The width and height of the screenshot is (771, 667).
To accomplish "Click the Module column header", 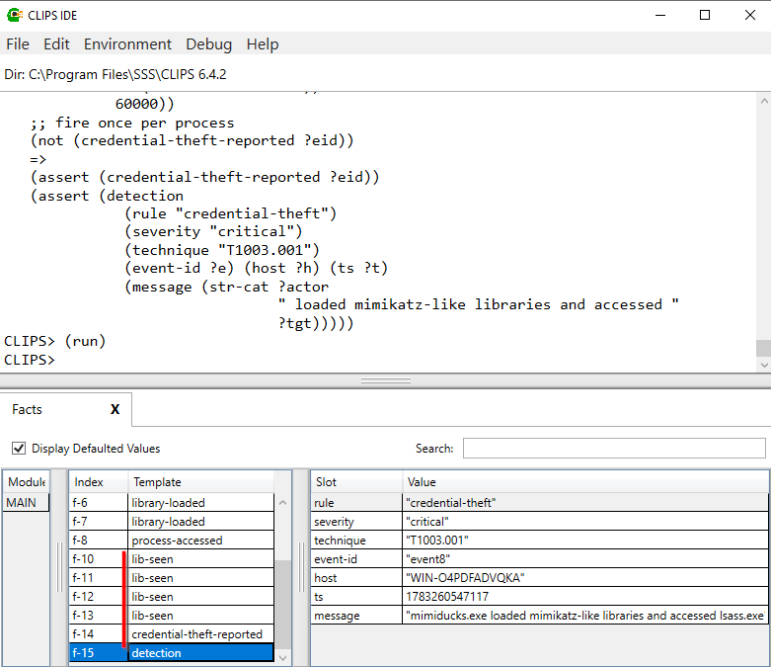I will click(x=26, y=482).
